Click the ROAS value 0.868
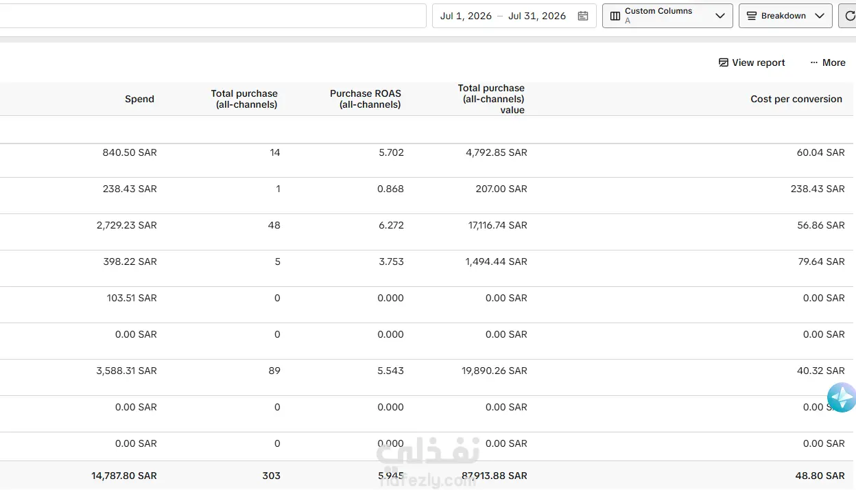The width and height of the screenshot is (856, 490). point(391,189)
